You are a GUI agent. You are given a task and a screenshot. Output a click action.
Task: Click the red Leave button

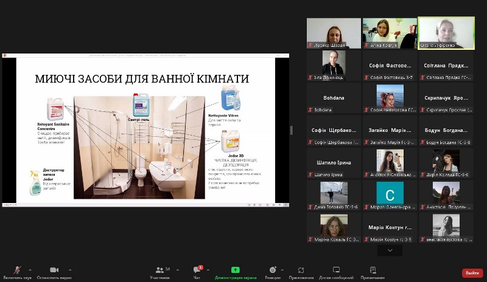472,273
